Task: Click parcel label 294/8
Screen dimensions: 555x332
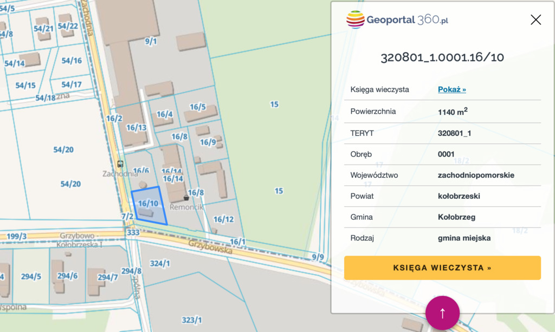Action: pyautogui.click(x=131, y=271)
